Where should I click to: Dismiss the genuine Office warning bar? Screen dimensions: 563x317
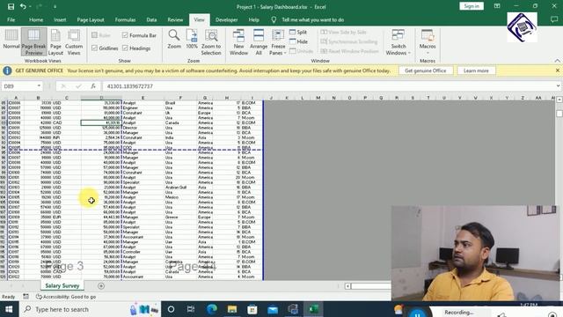point(557,70)
